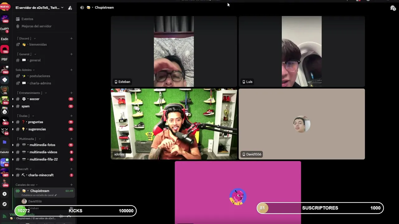
Task: Open the postulaciones channel
Action: (44, 76)
